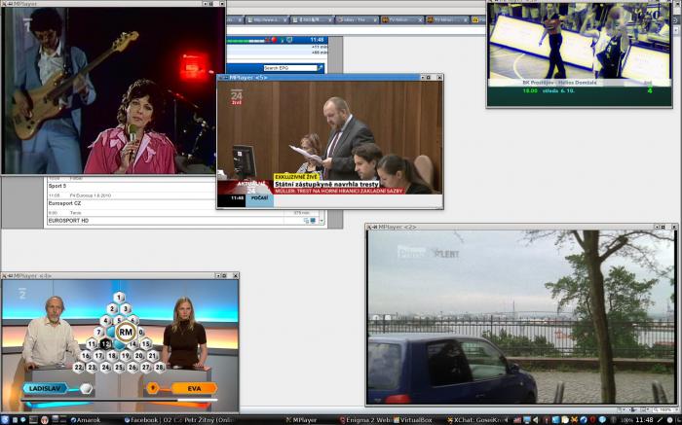Click the window menu icon of MPlayer <4>
This screenshot has height=425, width=682.
4,275
